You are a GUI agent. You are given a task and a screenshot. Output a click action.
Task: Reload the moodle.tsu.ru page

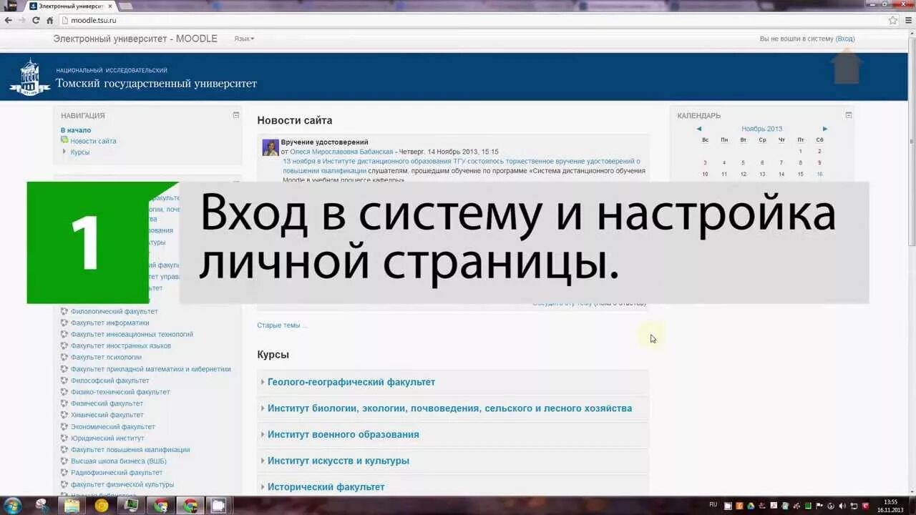36,20
